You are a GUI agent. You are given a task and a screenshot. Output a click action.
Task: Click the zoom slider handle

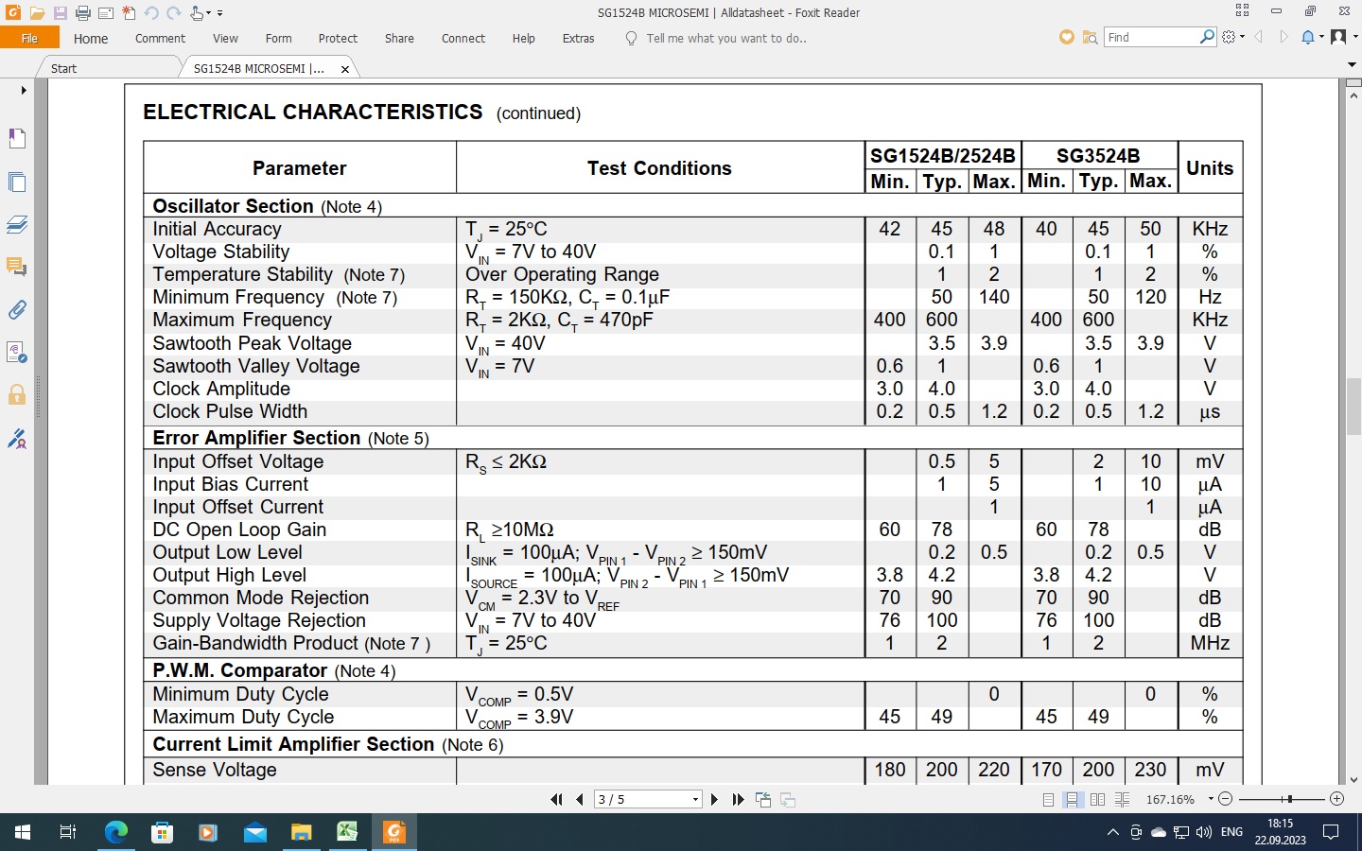[x=1288, y=800]
